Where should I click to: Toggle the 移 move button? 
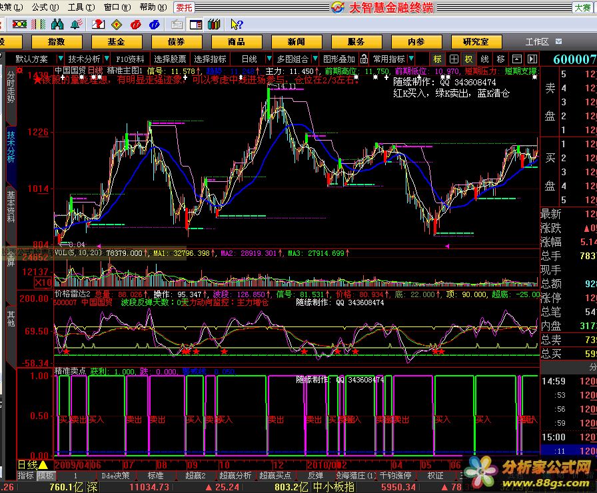[x=500, y=59]
